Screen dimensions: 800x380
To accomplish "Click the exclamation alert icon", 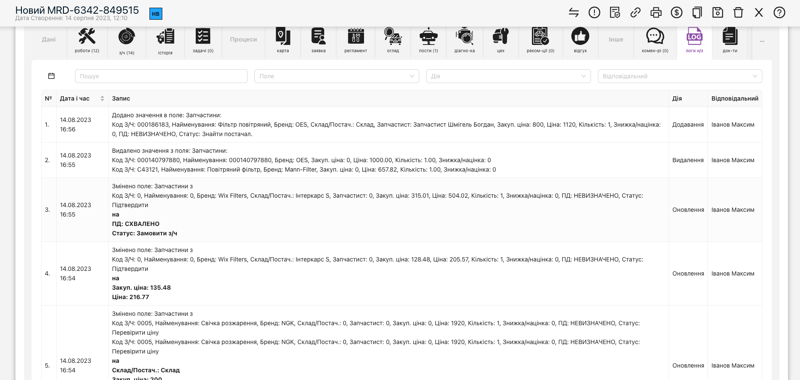I will tap(594, 13).
